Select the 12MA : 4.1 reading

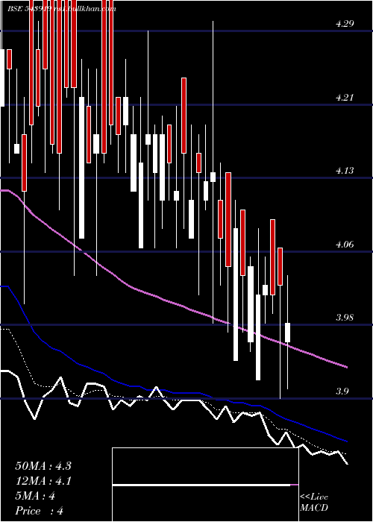tap(43, 481)
